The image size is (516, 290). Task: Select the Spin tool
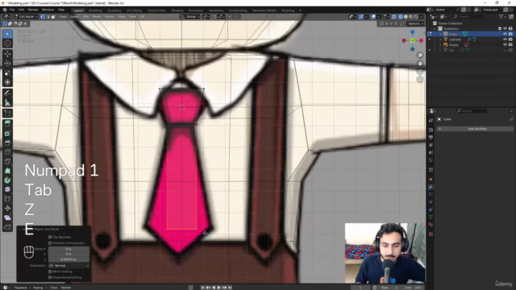(7, 180)
